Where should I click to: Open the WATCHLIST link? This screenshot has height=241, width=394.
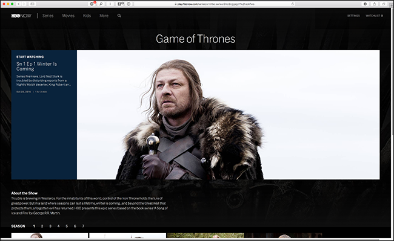point(374,16)
